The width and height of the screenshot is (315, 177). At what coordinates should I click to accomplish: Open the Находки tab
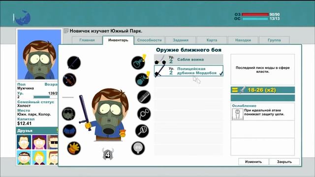click(x=243, y=40)
